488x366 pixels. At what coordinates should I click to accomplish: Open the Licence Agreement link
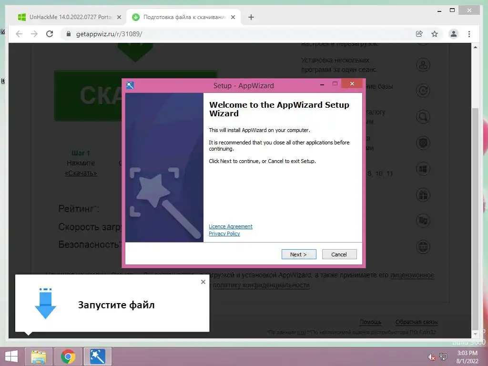(231, 226)
